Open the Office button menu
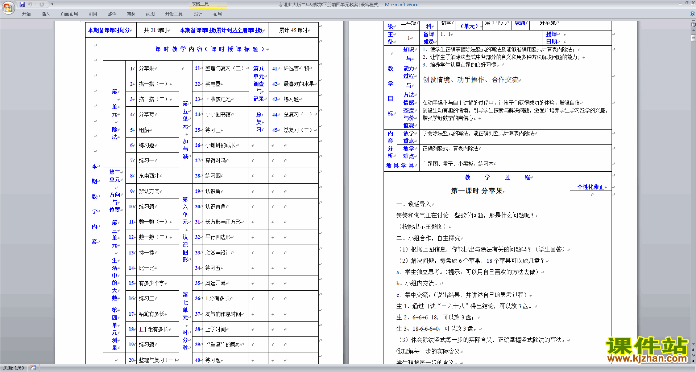The width and height of the screenshot is (696, 372). click(x=8, y=7)
